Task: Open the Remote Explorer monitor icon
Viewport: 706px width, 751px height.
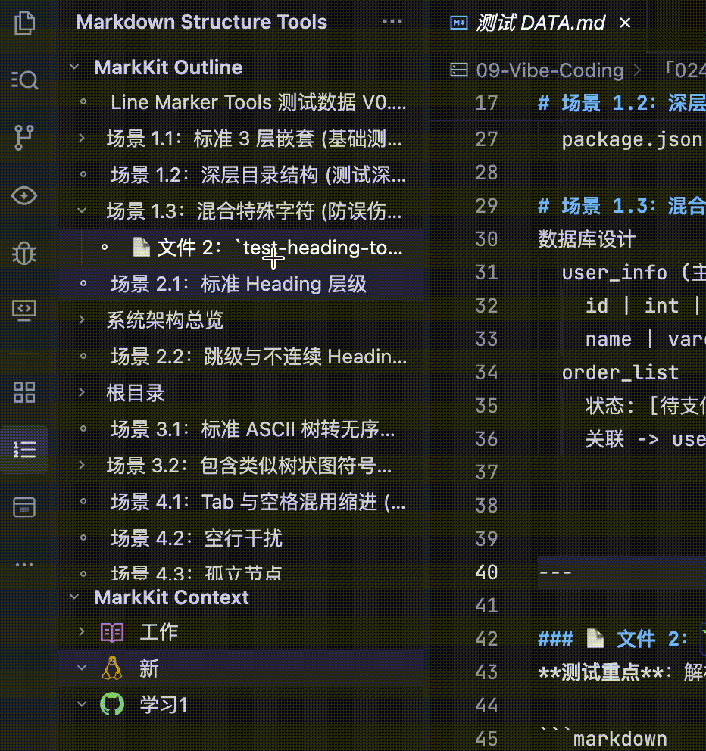Action: [x=24, y=310]
